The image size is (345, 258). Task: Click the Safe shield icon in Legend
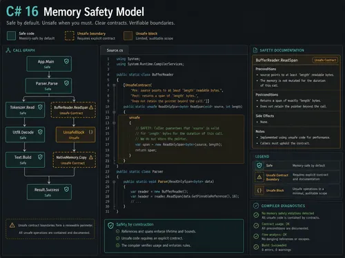click(259, 165)
